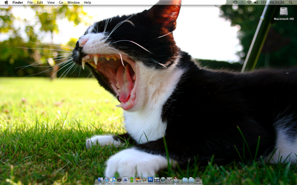Click the battery status icon

[x=264, y=2]
